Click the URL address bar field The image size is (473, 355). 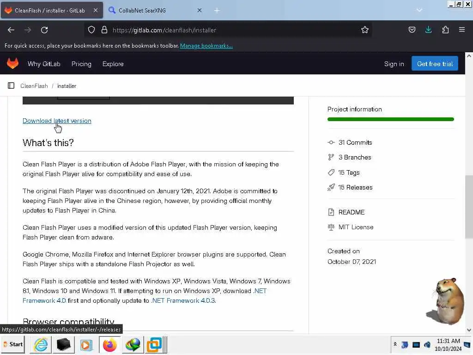(228, 30)
